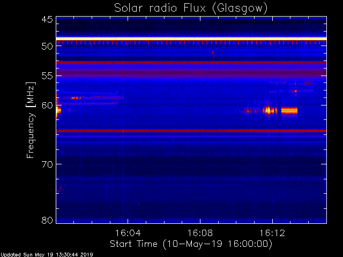Click the '80' frequency tick label
The image size is (343, 257).
47,220
